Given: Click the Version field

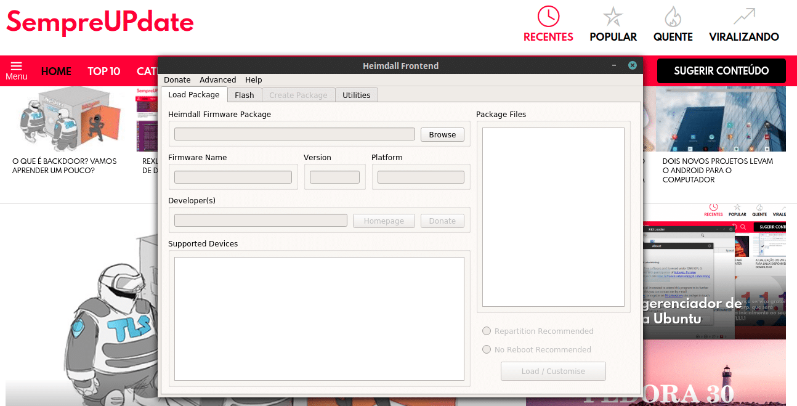Looking at the screenshot, I should (334, 177).
